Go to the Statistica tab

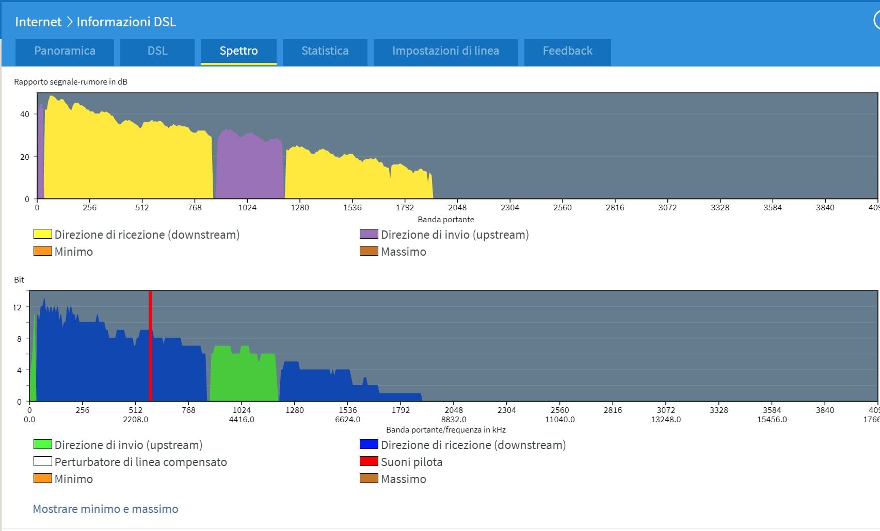tap(325, 51)
